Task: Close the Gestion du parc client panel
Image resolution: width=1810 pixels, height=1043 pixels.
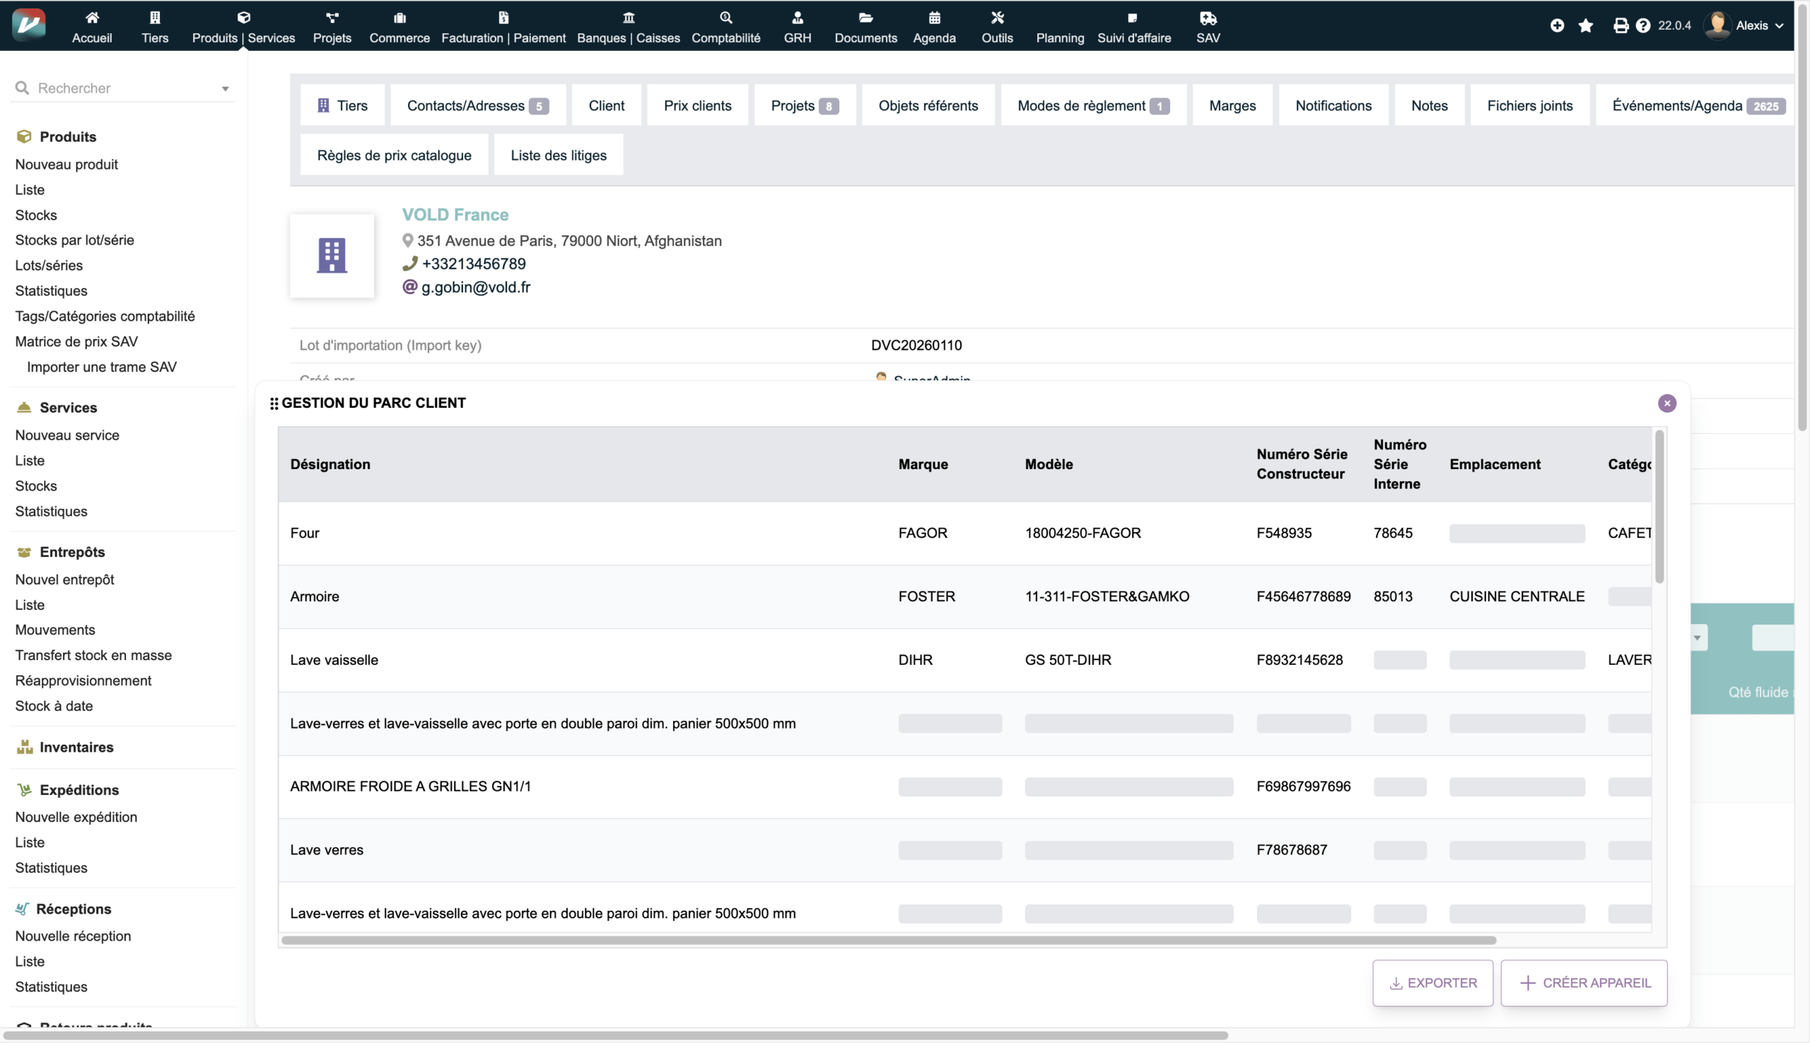Action: coord(1666,403)
